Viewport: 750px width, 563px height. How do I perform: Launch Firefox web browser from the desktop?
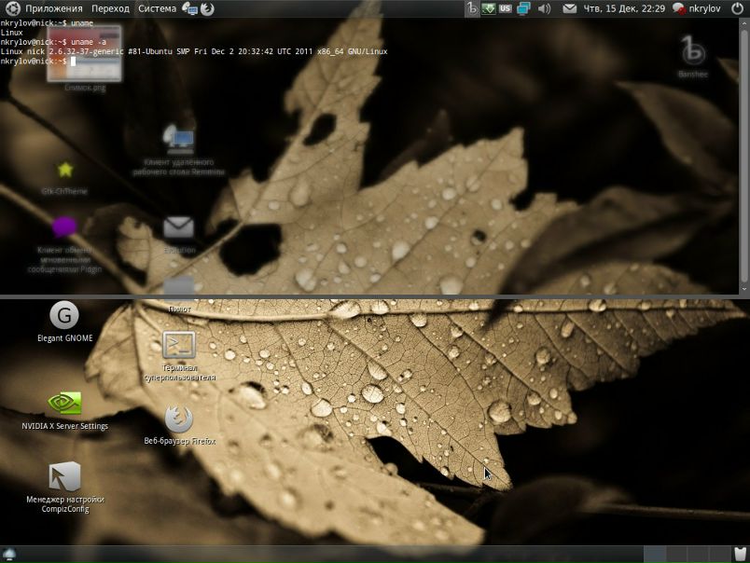tap(179, 419)
